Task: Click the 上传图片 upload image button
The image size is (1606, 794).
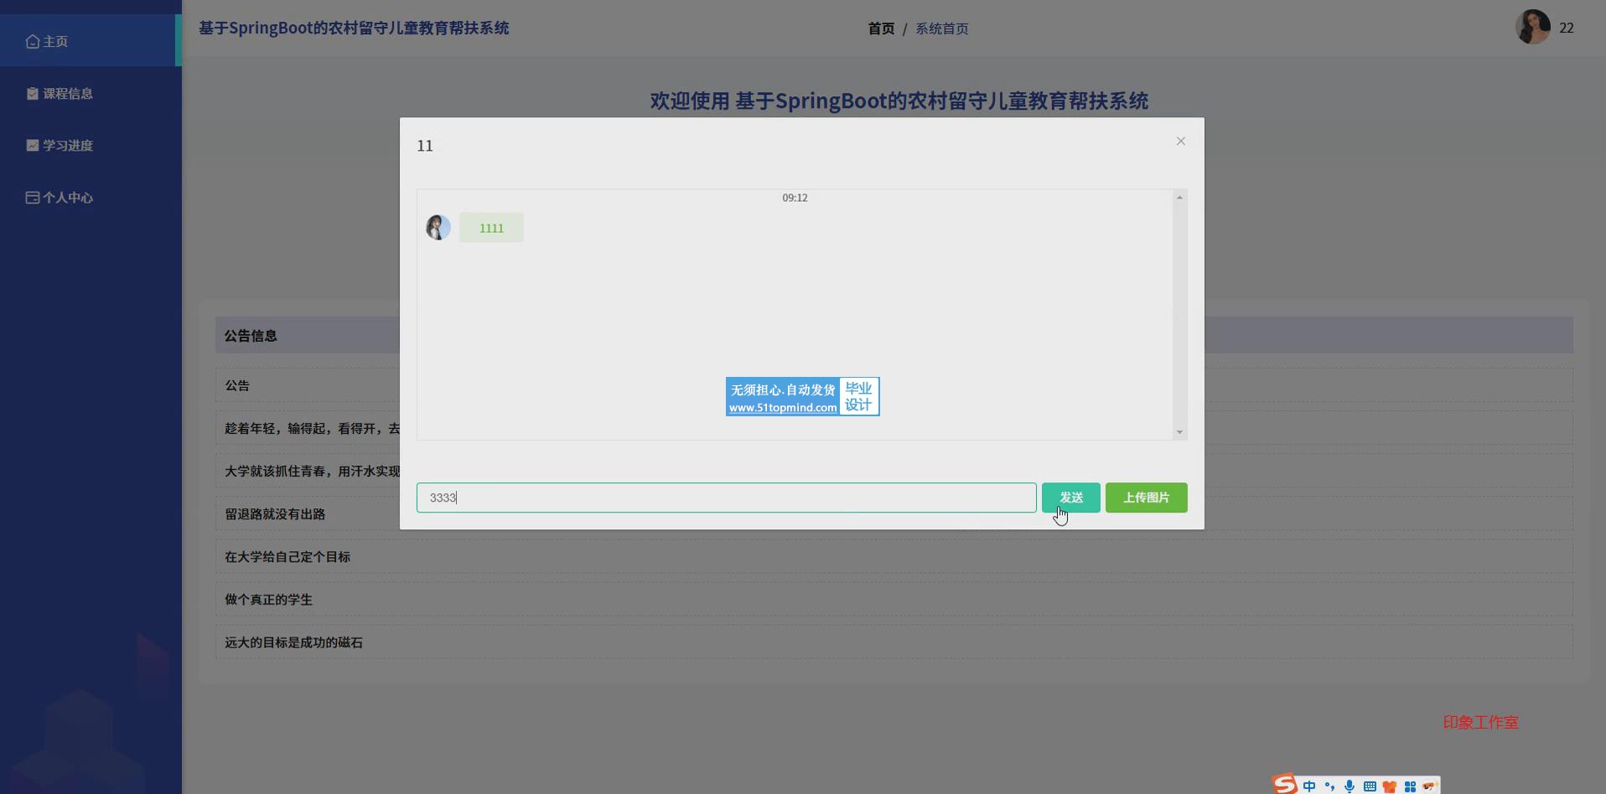Action: 1146,498
